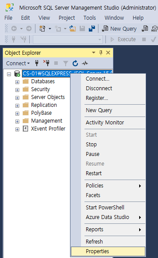Click the New Project toolbar icon

coord(42,28)
